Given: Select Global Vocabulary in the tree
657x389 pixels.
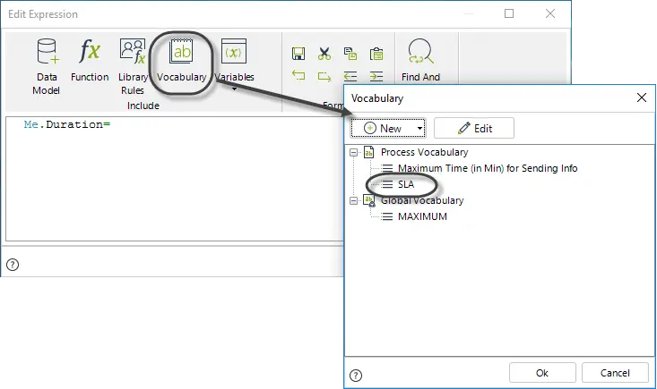Looking at the screenshot, I should pos(422,200).
